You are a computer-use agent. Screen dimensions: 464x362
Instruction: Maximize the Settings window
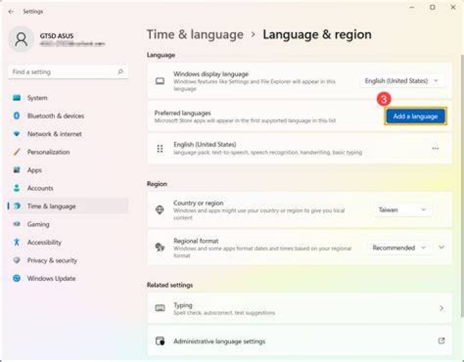pyautogui.click(x=432, y=7)
